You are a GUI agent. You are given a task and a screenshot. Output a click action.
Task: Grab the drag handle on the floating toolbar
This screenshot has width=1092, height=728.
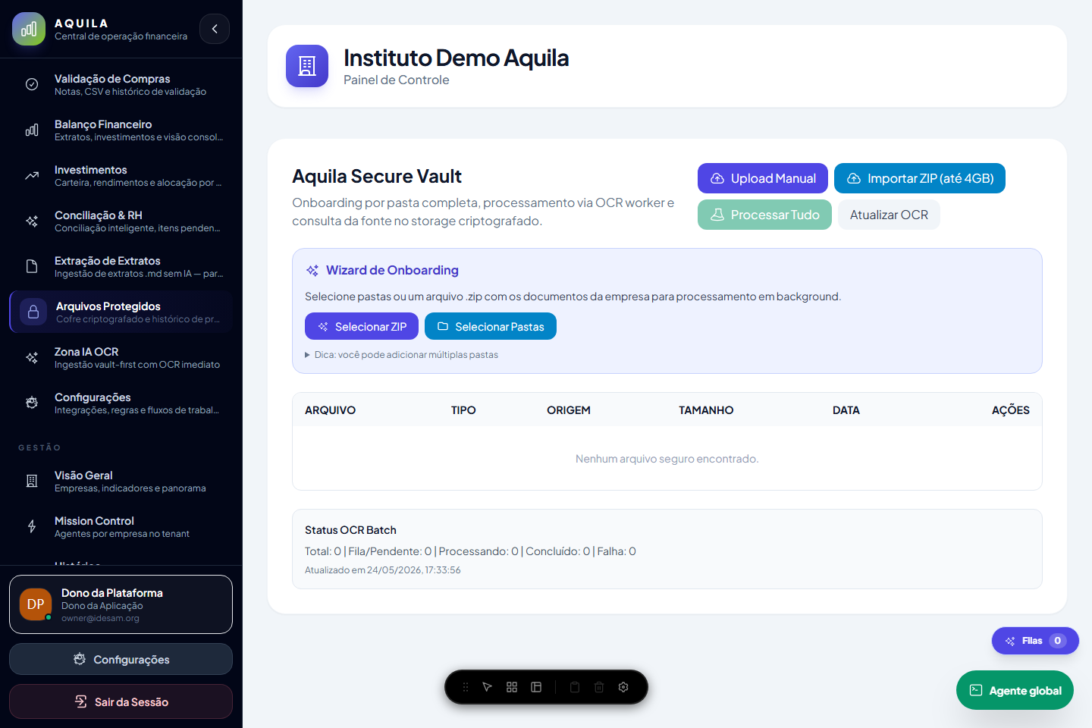pyautogui.click(x=466, y=687)
